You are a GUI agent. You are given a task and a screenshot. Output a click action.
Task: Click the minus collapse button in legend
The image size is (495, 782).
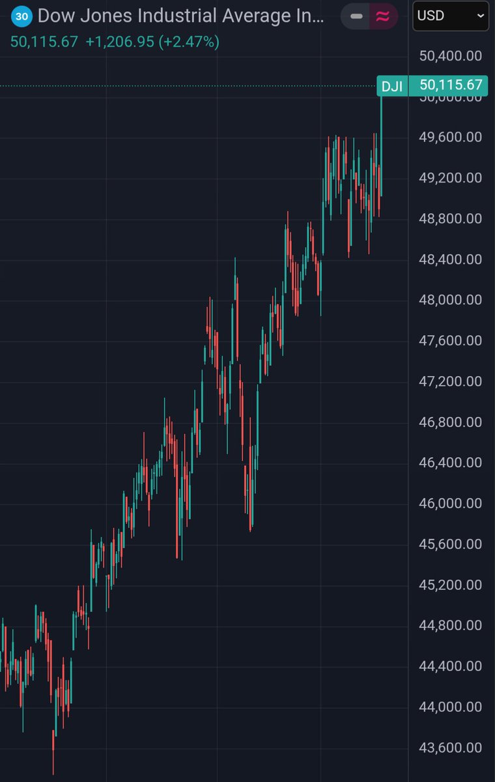356,16
